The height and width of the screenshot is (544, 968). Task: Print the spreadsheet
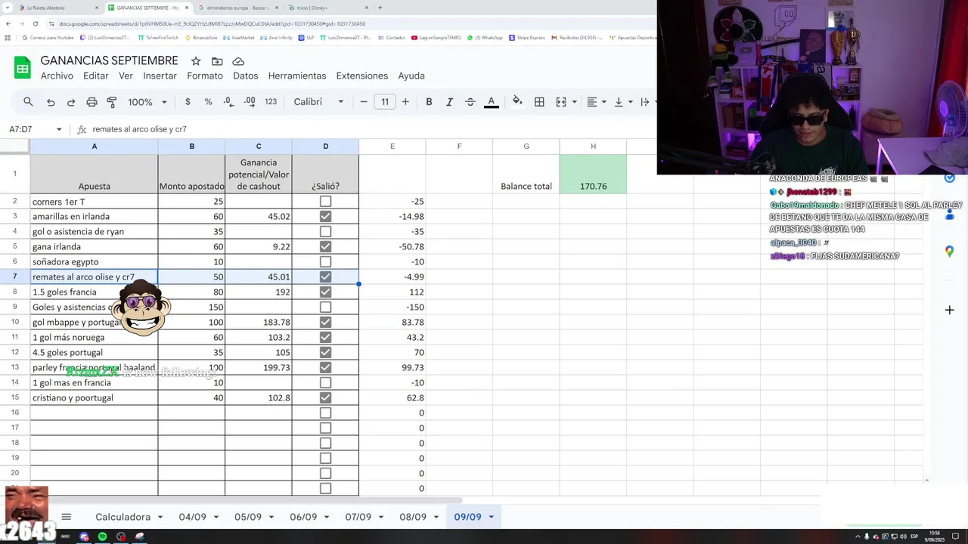coord(92,102)
